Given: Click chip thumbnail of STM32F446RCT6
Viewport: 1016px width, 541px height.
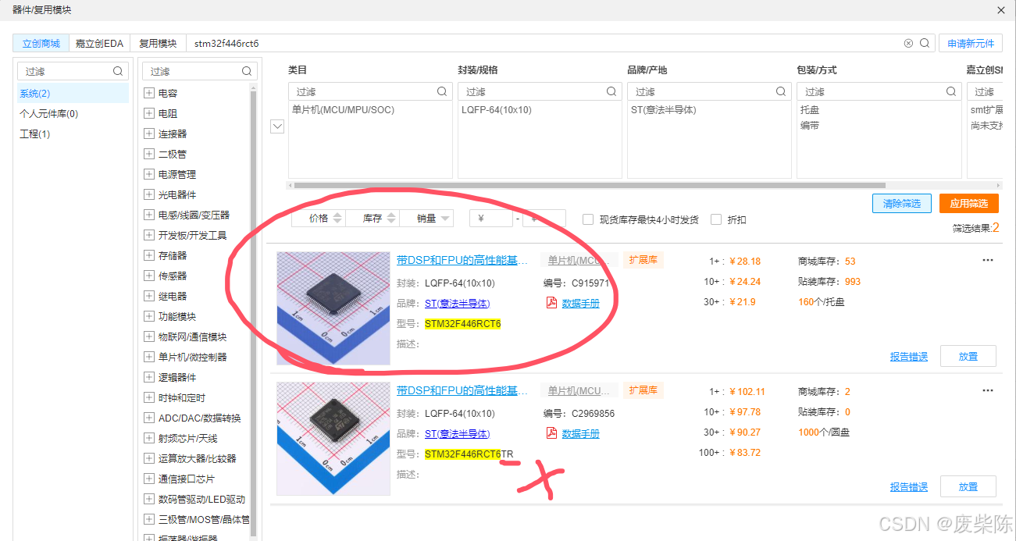Looking at the screenshot, I should tap(333, 308).
